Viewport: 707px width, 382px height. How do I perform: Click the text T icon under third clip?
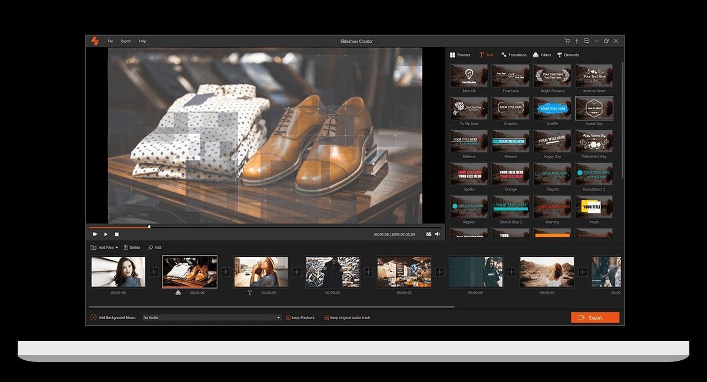pyautogui.click(x=250, y=293)
